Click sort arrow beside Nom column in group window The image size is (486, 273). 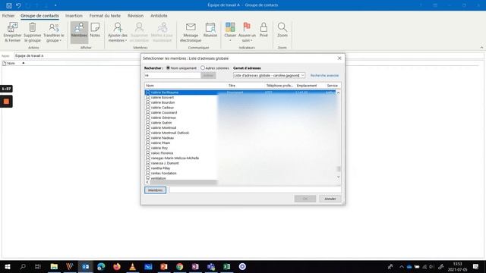(24, 63)
